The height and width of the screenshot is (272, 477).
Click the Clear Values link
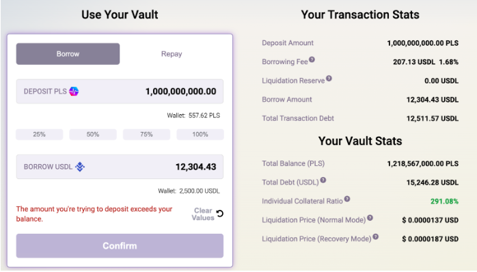[203, 214]
